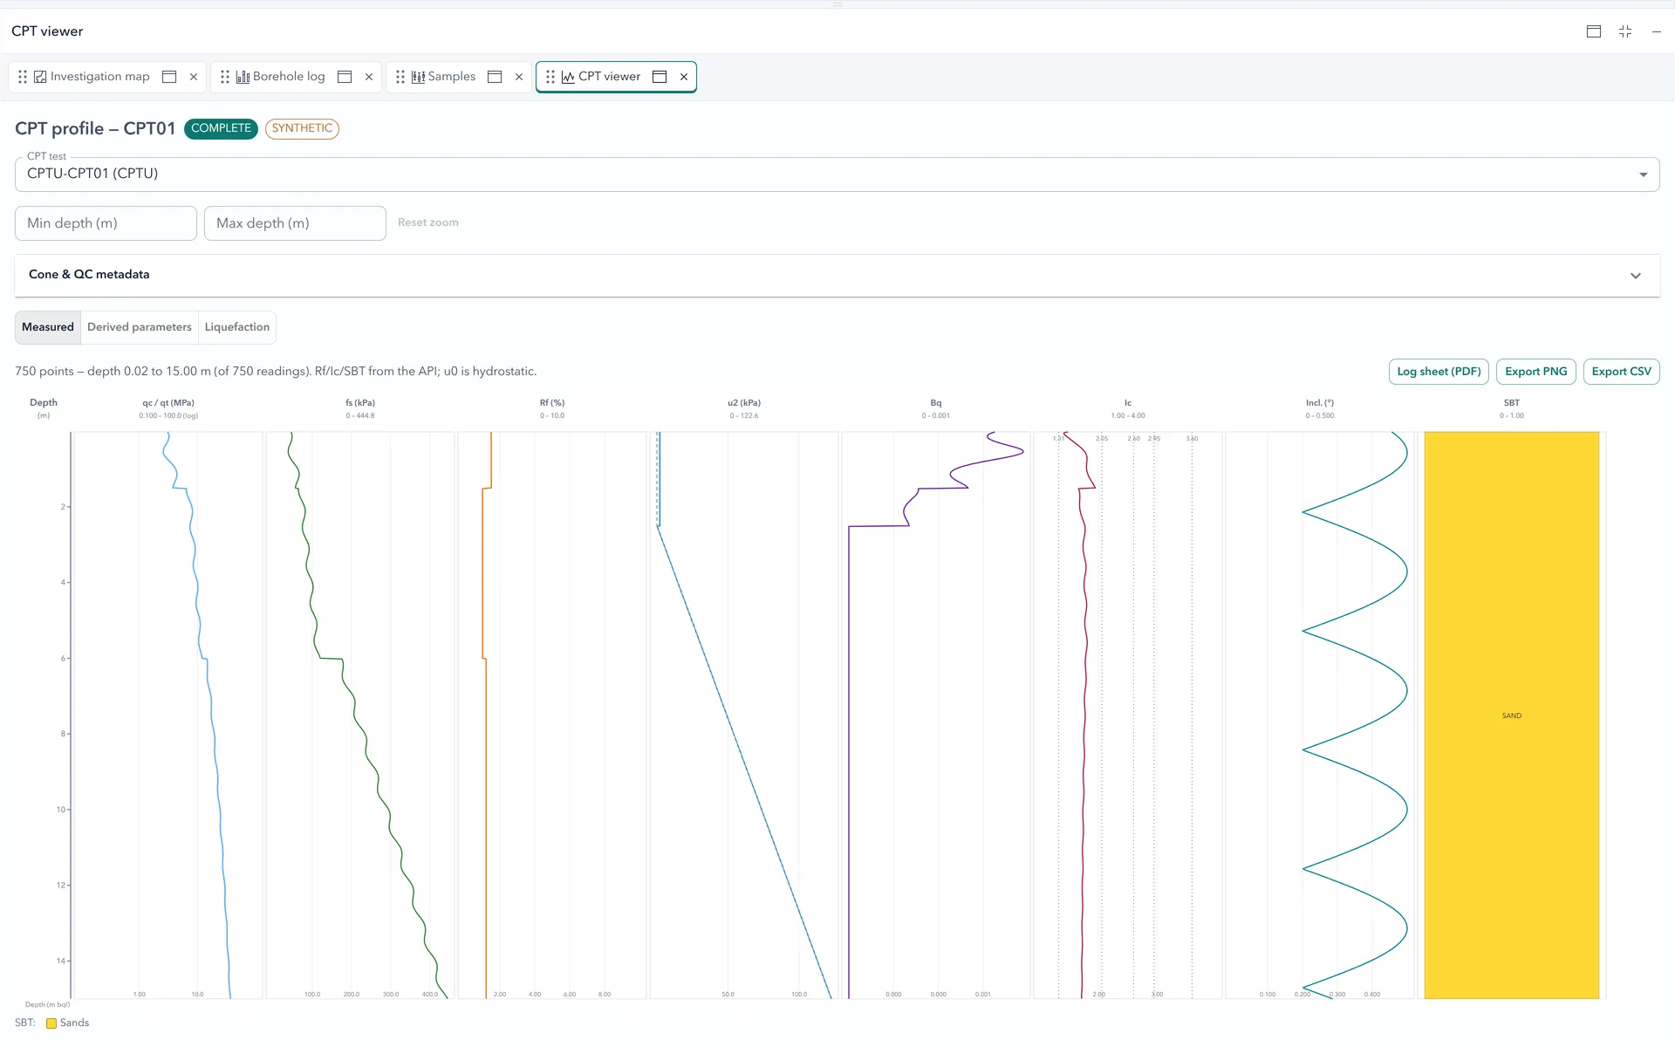
Task: Click the SBT column header
Action: point(1512,403)
